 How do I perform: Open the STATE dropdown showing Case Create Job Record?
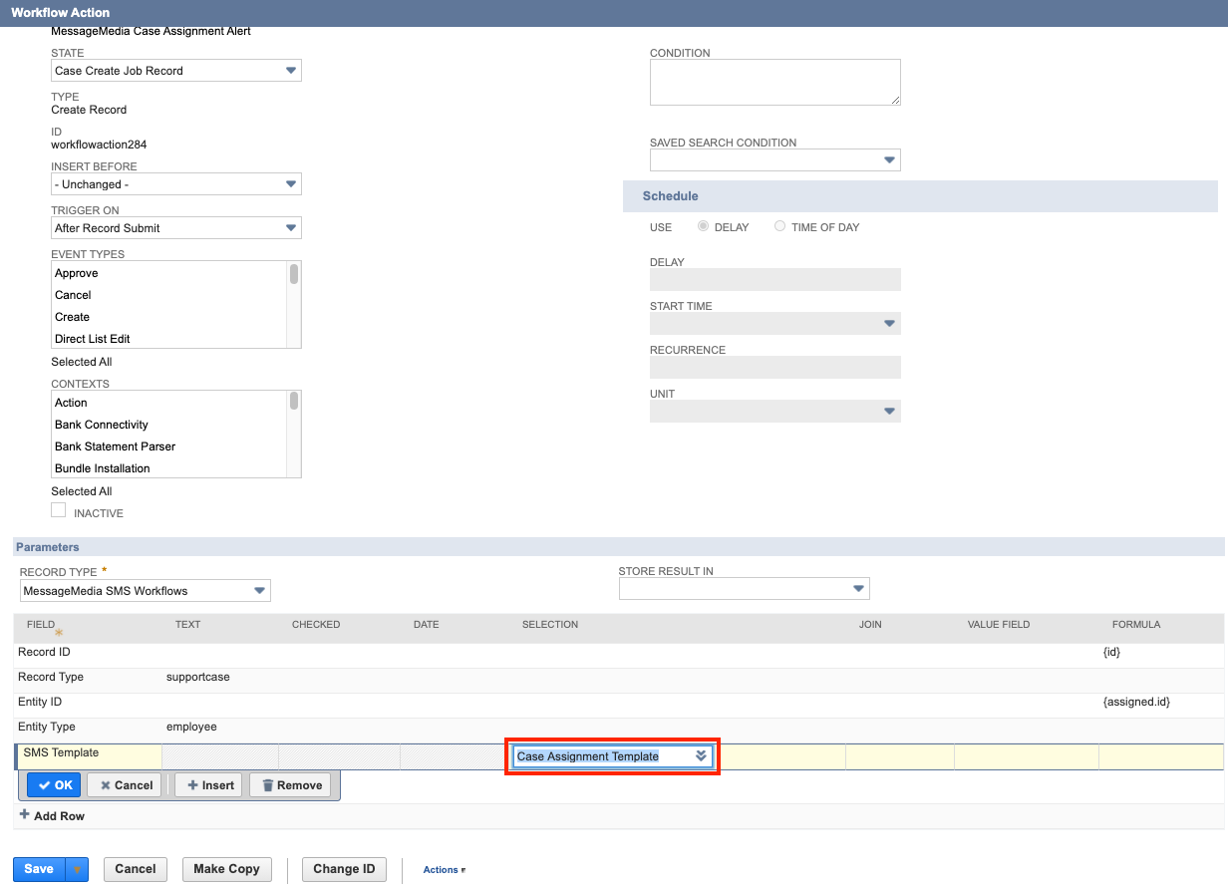[291, 70]
